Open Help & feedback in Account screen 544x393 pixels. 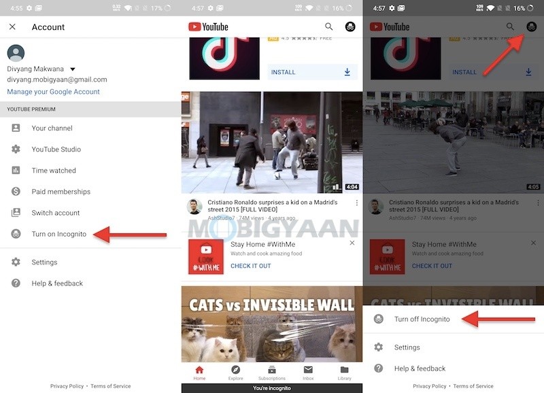click(57, 283)
